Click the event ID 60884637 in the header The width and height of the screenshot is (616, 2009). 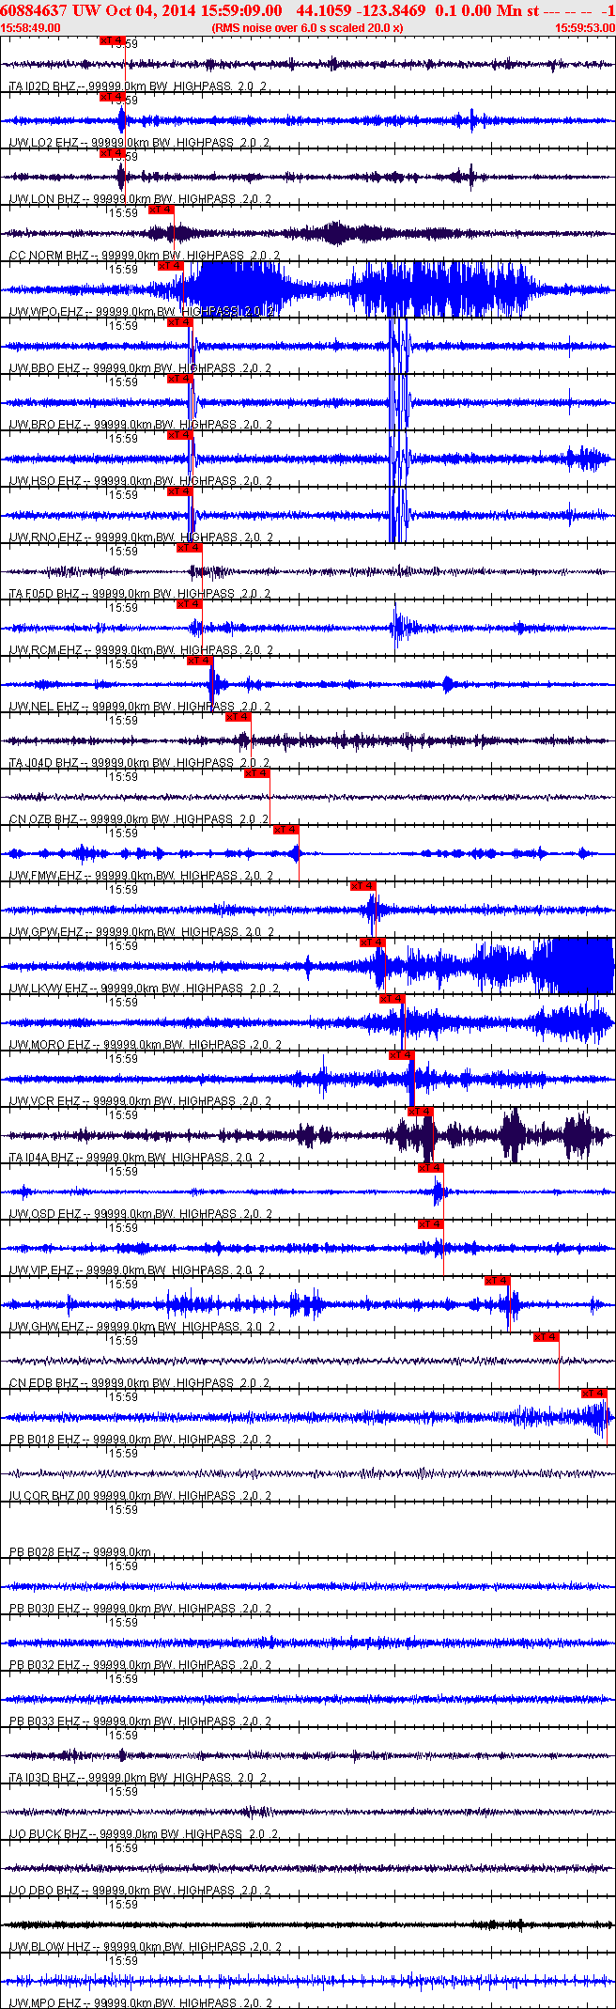[x=34, y=10]
